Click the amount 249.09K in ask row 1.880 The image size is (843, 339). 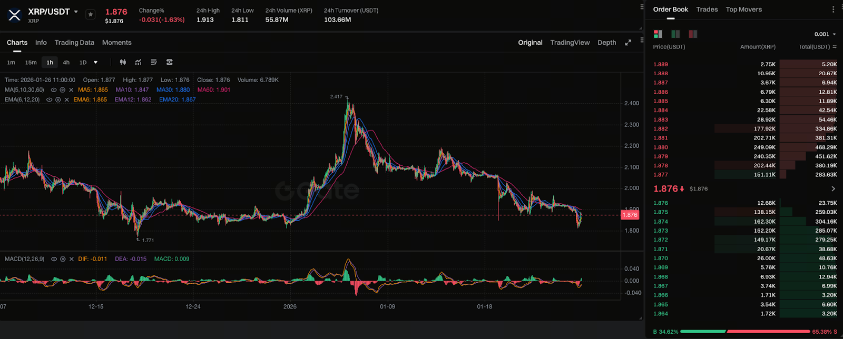[x=764, y=147]
